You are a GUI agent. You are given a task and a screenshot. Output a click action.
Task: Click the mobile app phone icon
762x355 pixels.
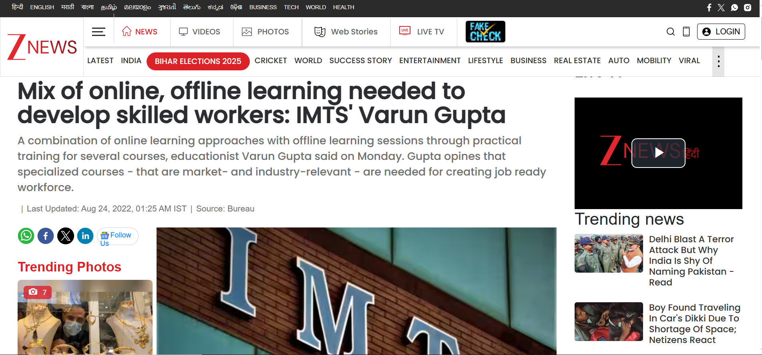pyautogui.click(x=686, y=32)
